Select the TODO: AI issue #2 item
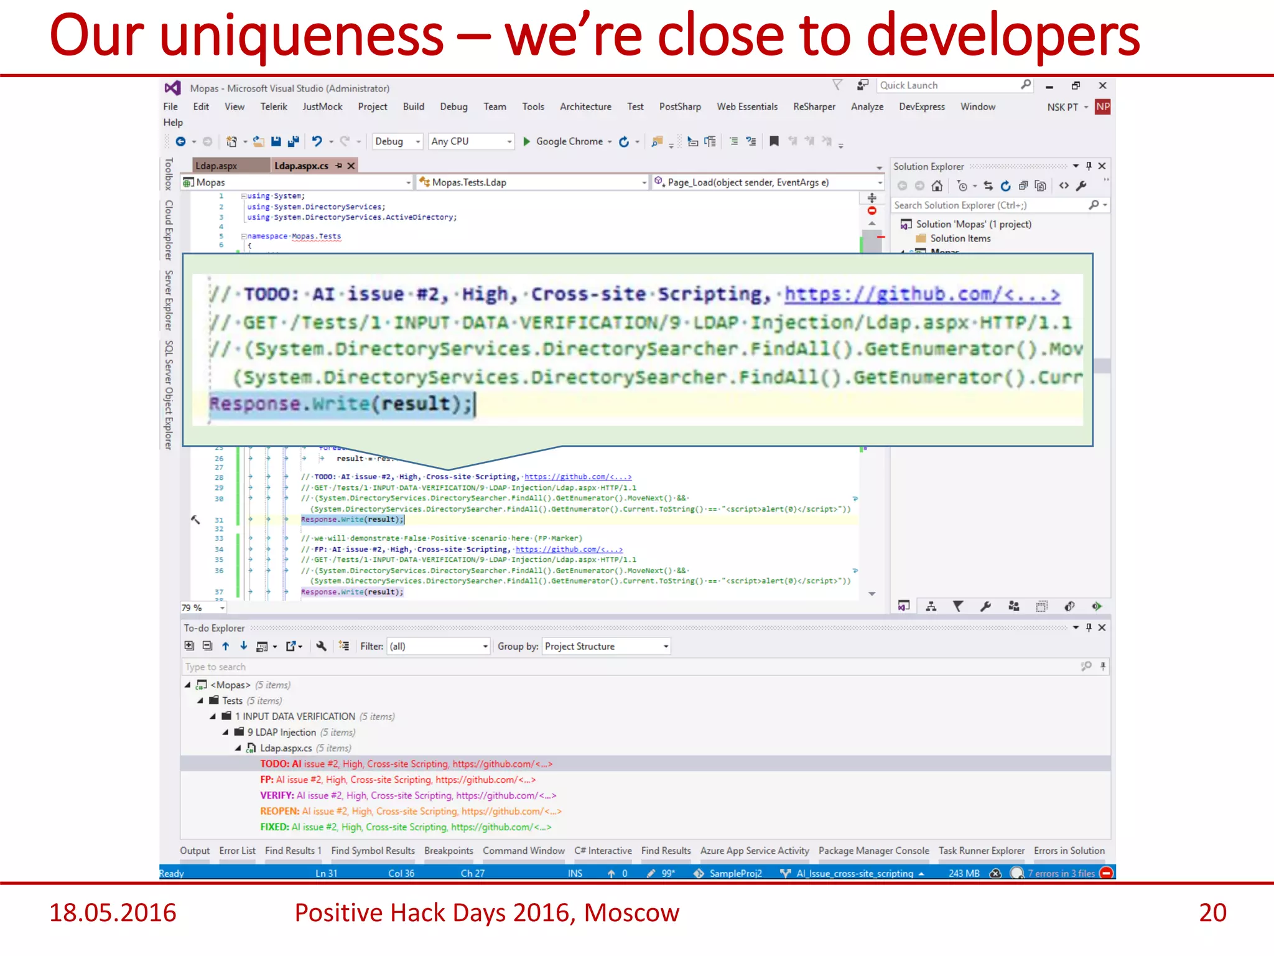The image size is (1274, 956). click(406, 764)
